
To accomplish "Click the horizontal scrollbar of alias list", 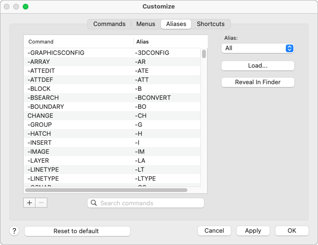I will pyautogui.click(x=106, y=190).
